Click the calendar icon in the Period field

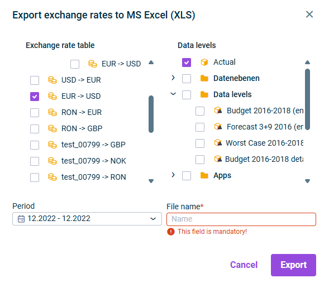(21, 219)
